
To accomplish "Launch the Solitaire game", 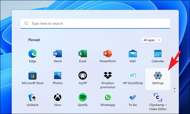I will 32,100.
